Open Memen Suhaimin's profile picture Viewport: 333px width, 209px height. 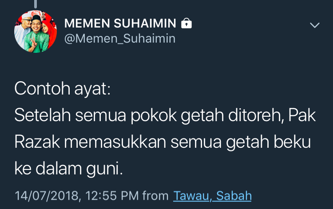point(36,32)
